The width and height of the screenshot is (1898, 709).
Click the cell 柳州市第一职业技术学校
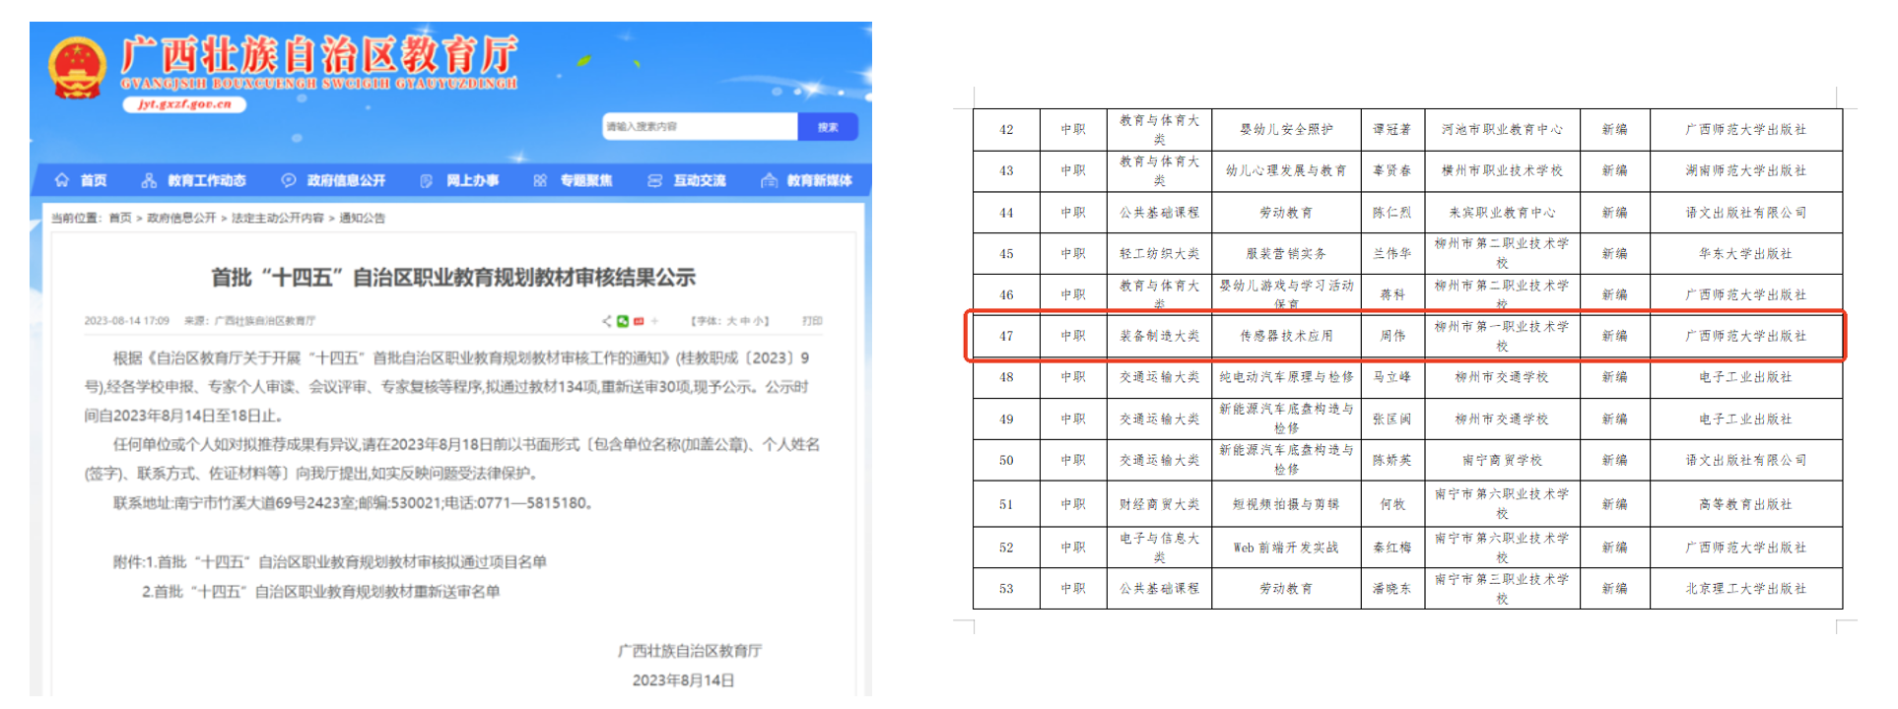pos(1502,336)
